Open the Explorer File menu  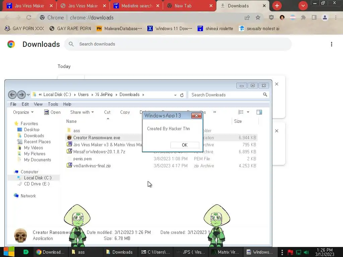point(13,104)
